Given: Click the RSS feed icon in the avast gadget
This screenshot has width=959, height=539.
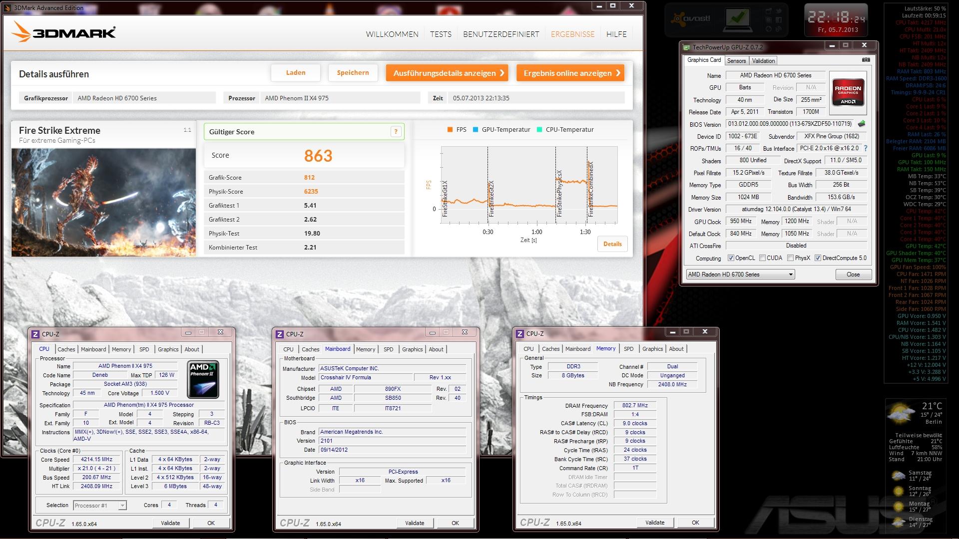Looking at the screenshot, I should point(778,29).
